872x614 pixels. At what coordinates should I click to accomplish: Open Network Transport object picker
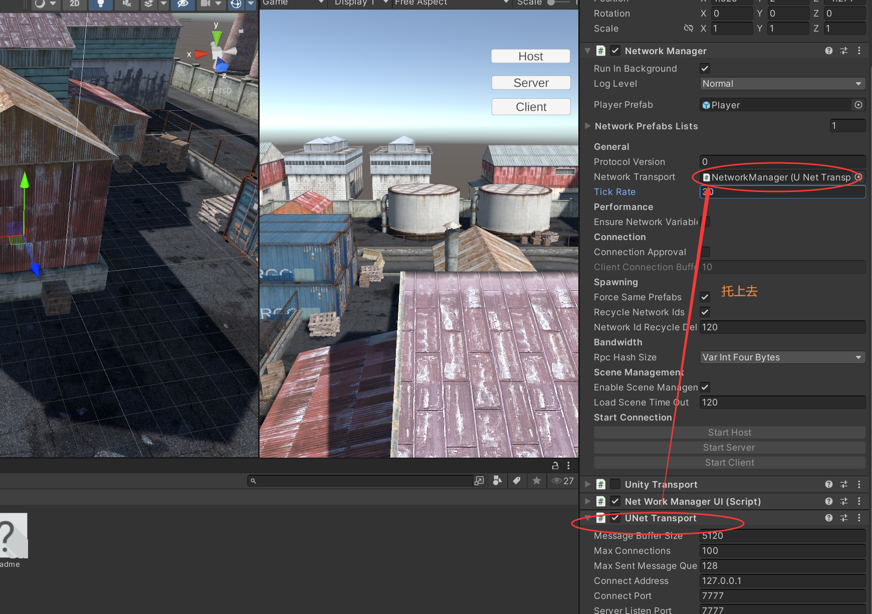coord(858,177)
